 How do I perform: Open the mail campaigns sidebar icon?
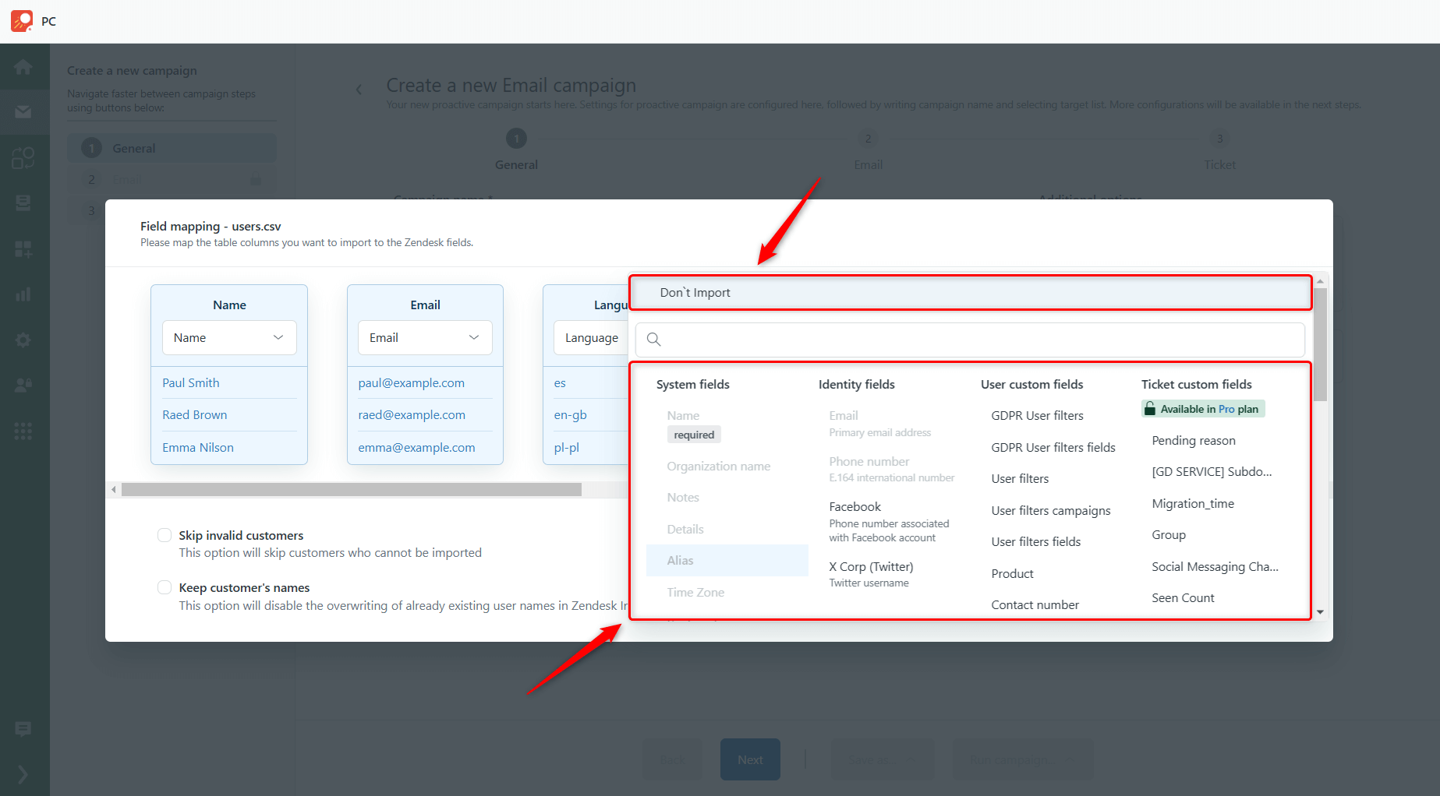click(23, 112)
